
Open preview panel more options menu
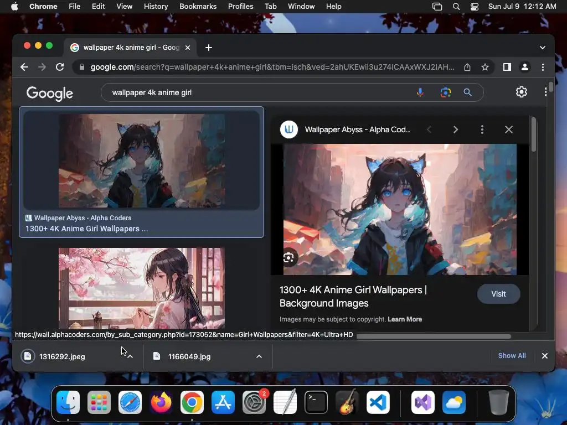(482, 129)
